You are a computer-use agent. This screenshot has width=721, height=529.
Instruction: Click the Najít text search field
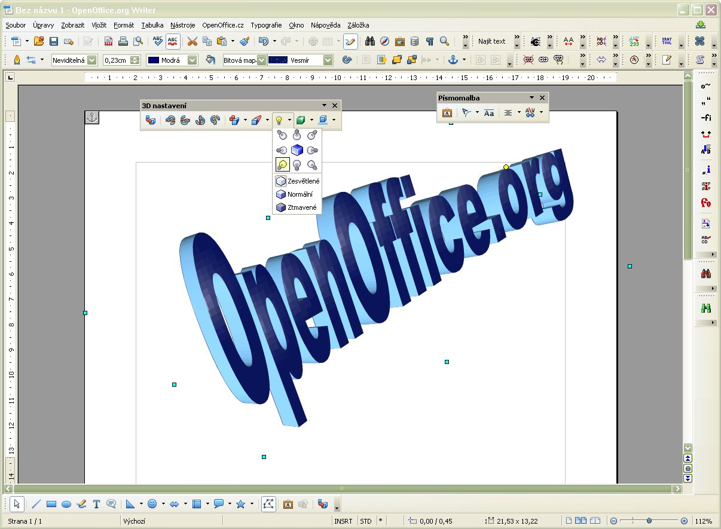coord(492,41)
